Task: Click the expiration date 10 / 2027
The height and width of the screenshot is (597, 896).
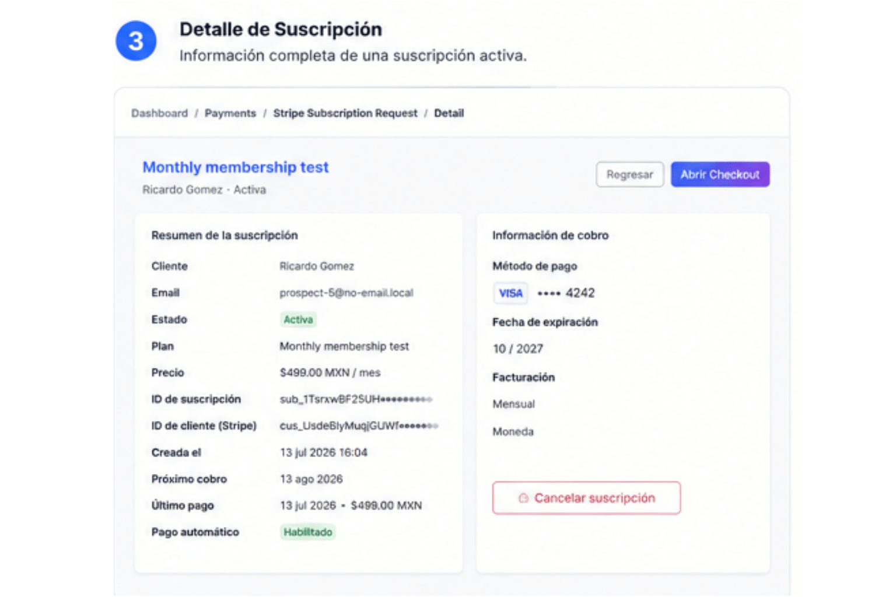Action: (518, 349)
